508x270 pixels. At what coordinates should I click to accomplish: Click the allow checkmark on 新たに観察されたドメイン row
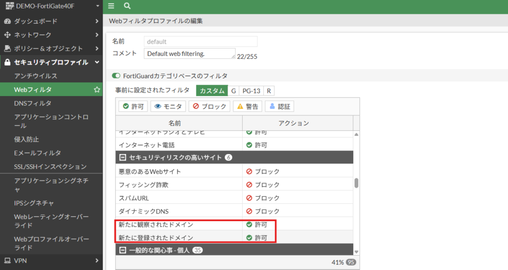pos(249,224)
